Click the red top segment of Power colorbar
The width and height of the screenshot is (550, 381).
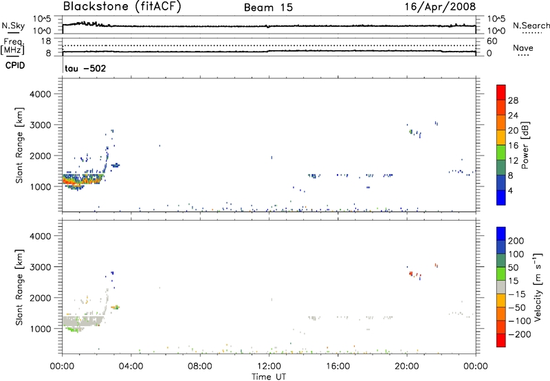(501, 92)
